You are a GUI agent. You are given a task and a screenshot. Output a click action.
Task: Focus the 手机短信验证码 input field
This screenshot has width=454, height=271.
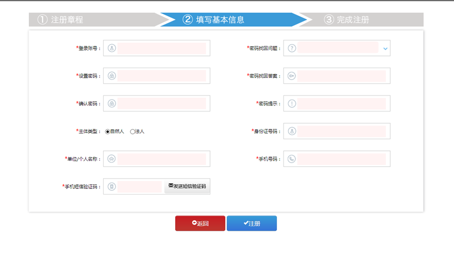click(139, 187)
